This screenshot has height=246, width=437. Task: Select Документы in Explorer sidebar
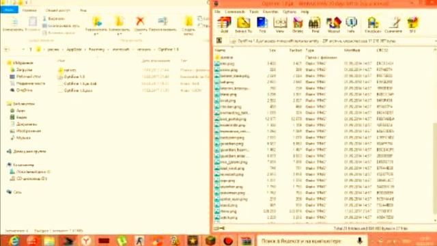[27, 124]
